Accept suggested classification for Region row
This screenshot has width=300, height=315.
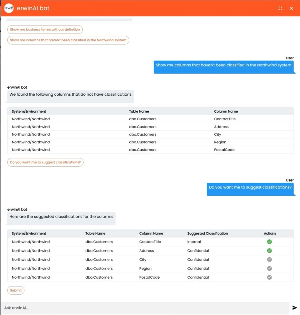pyautogui.click(x=269, y=269)
